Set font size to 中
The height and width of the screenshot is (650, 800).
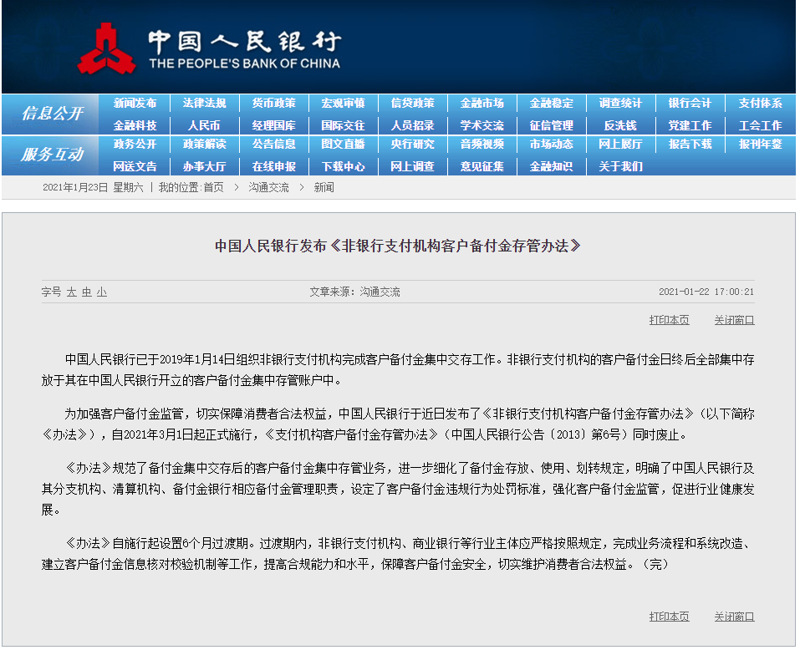87,292
